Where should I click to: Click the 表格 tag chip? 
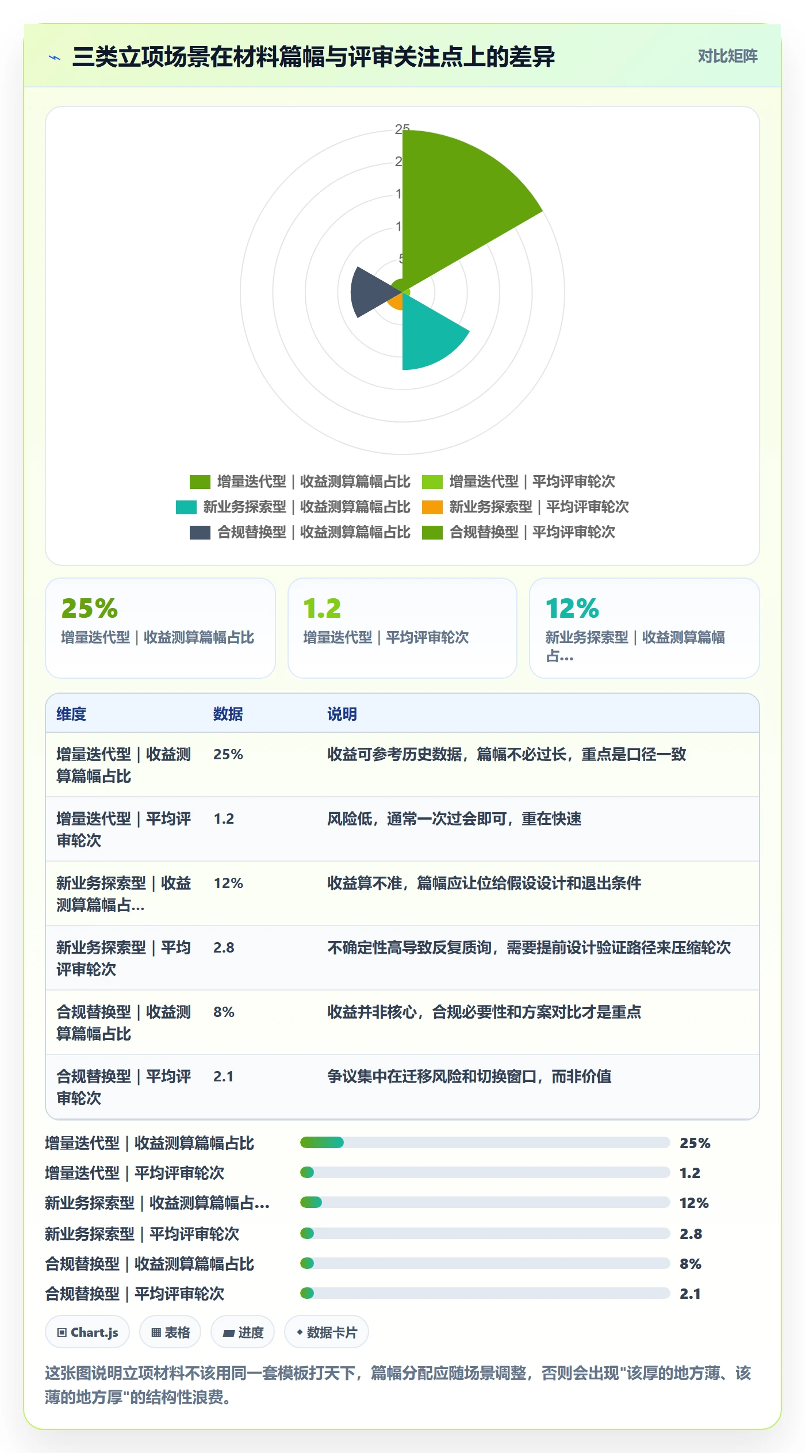click(170, 1332)
